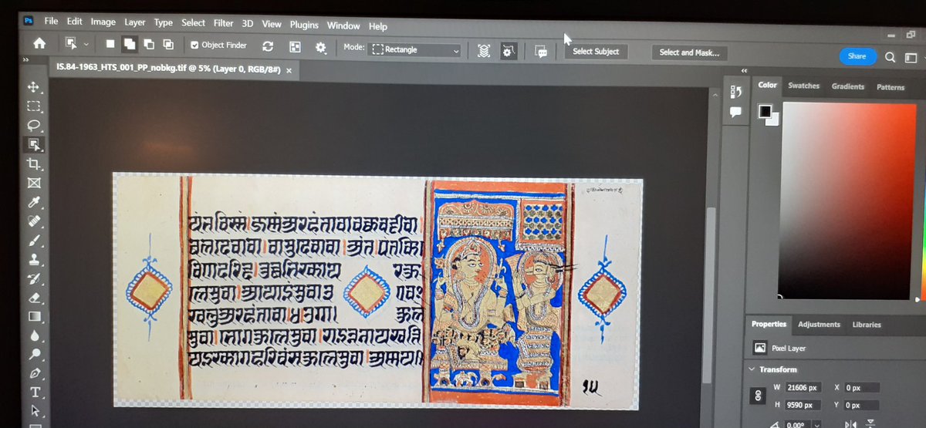Switch to the Swatches tab
Screen dimensions: 926x428
tap(803, 86)
